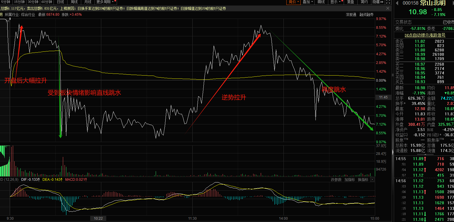Select 卖一 order row at 10.98

[424, 59]
